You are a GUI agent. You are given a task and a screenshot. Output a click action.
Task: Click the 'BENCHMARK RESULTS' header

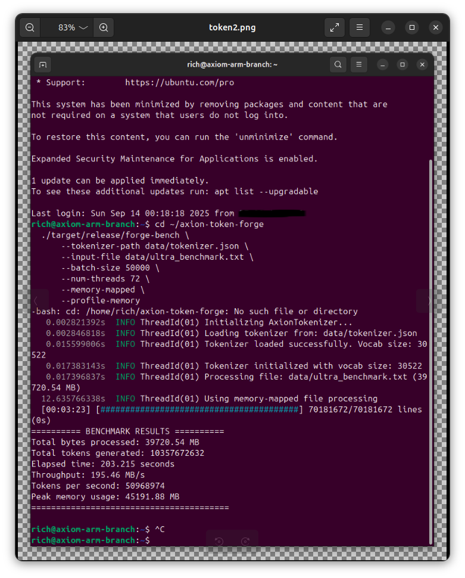(128, 431)
